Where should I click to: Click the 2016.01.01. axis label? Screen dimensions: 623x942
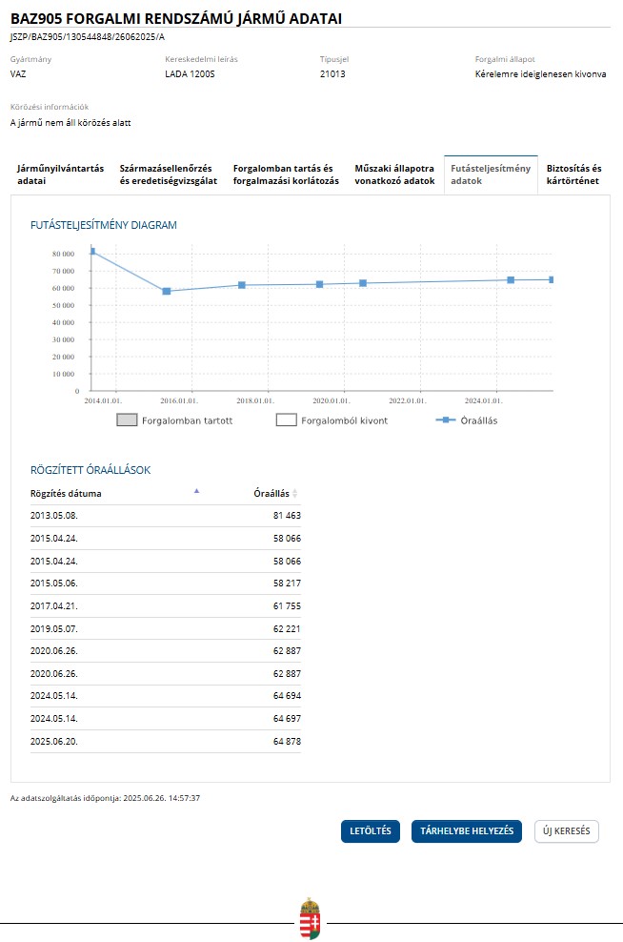[179, 400]
